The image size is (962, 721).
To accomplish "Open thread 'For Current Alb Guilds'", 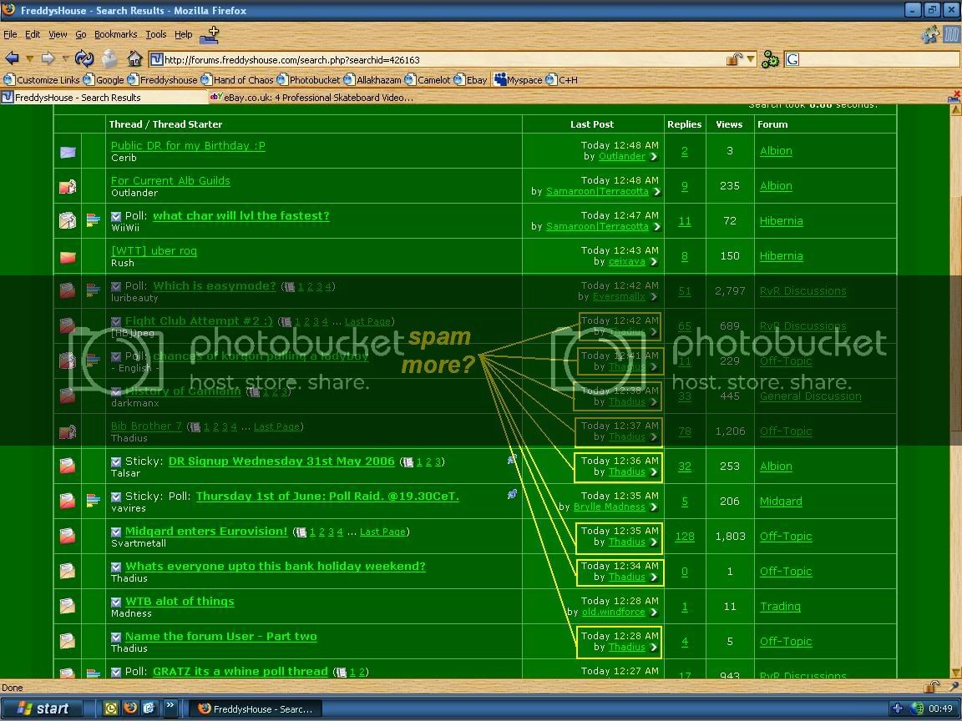I will (170, 181).
